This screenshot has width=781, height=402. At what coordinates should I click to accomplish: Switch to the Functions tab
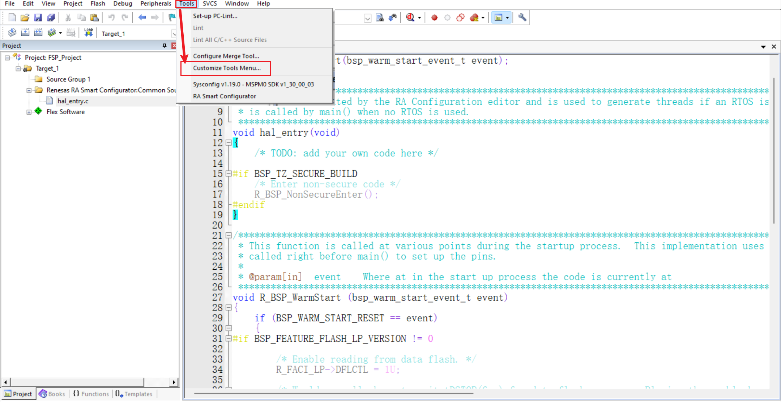tap(91, 394)
